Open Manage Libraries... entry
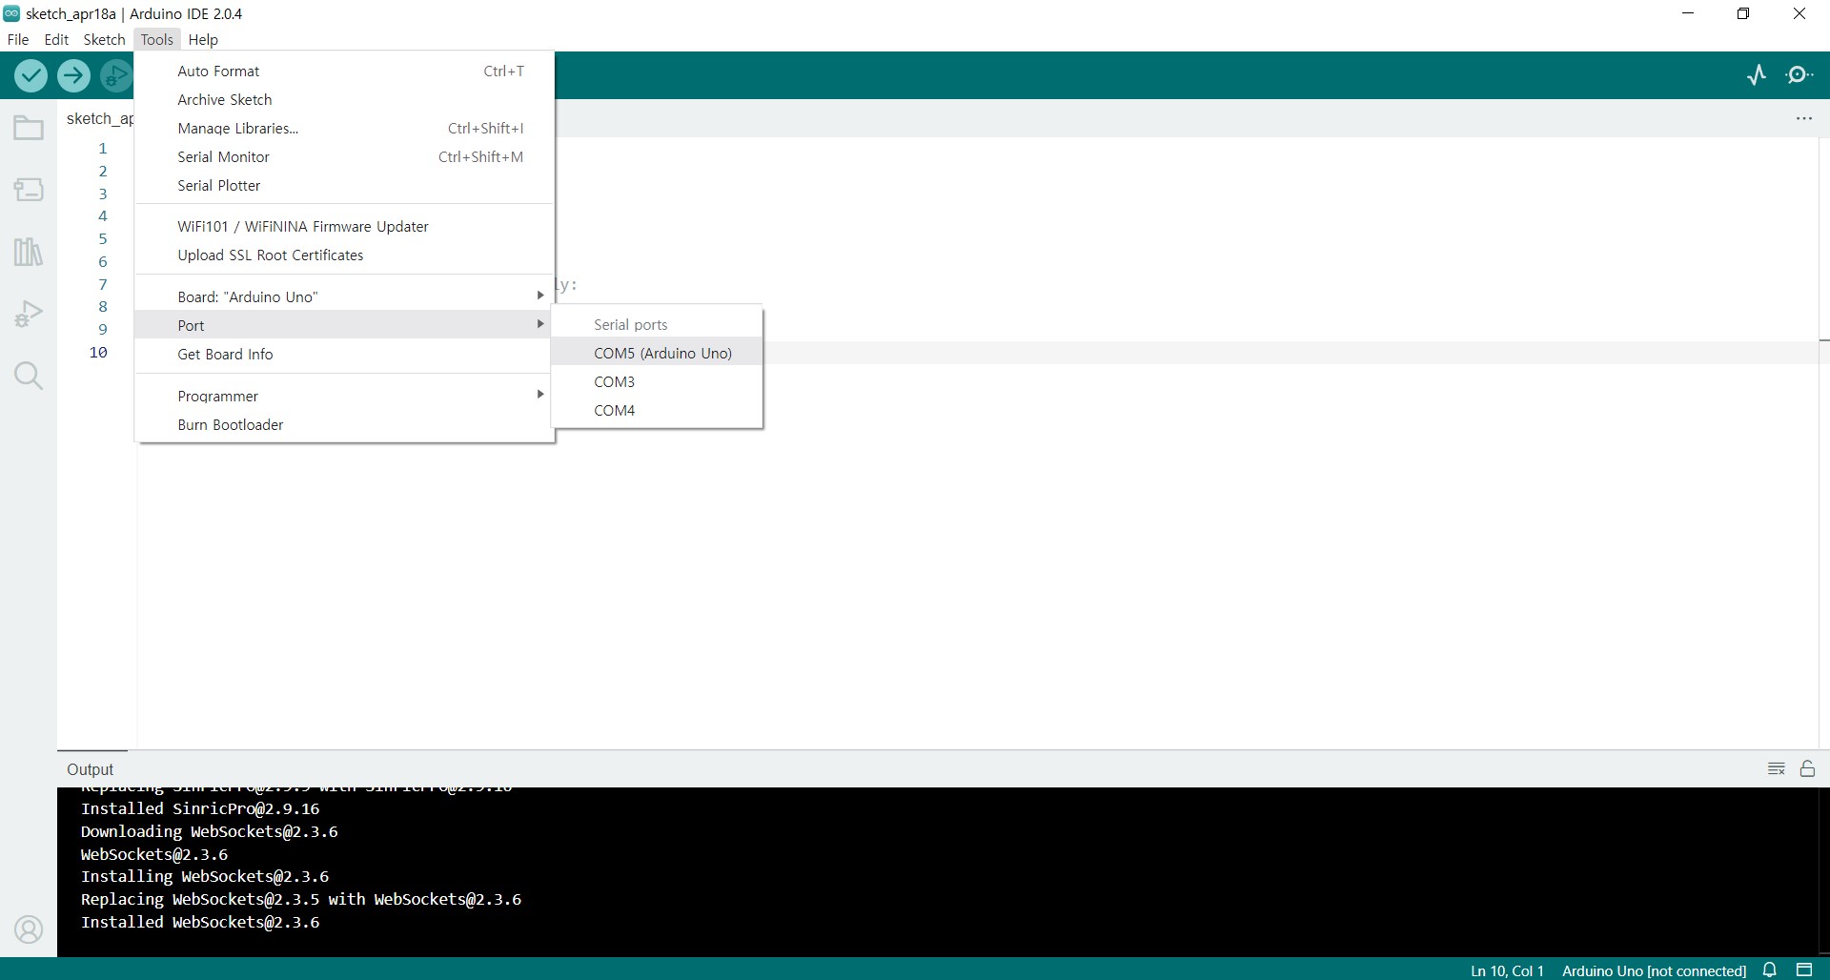Viewport: 1830px width, 980px height. pos(344,128)
